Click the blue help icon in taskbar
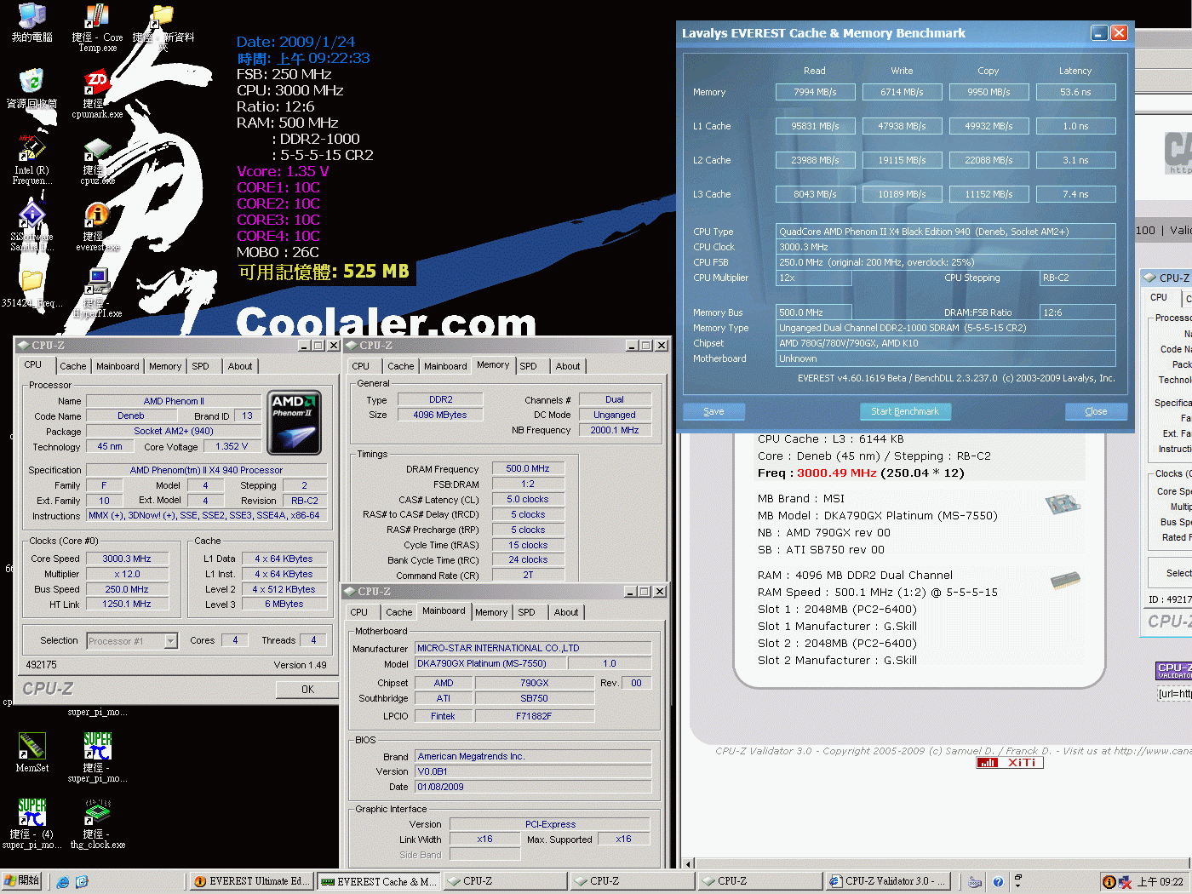Viewport: 1192px width, 894px height. [998, 882]
